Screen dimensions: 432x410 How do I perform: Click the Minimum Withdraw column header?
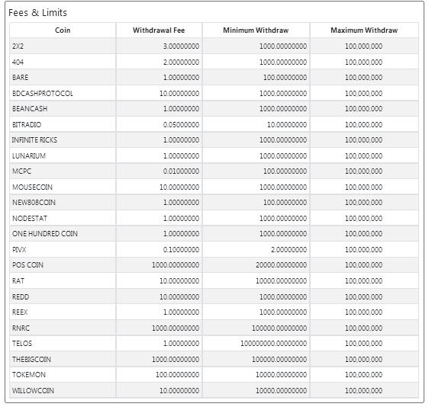pyautogui.click(x=256, y=30)
